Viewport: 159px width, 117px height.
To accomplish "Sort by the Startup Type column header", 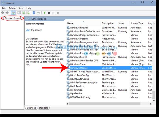I will point(137,23).
